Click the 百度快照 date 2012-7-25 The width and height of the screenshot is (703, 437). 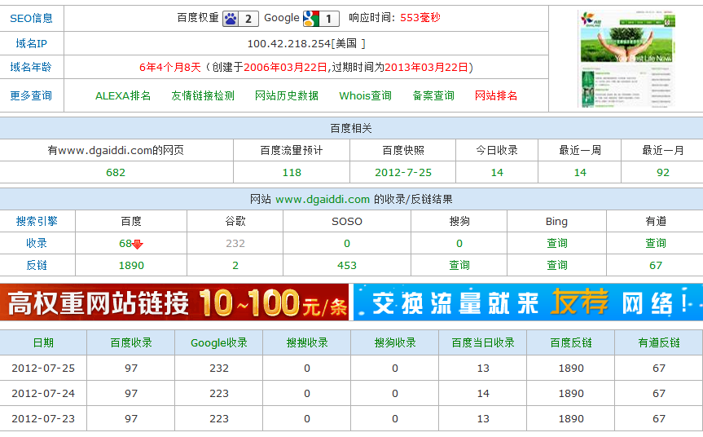403,172
